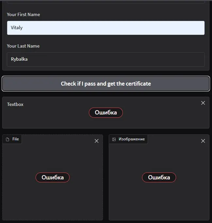Click the Ошибка badge in the Изображение panel

coord(159,177)
